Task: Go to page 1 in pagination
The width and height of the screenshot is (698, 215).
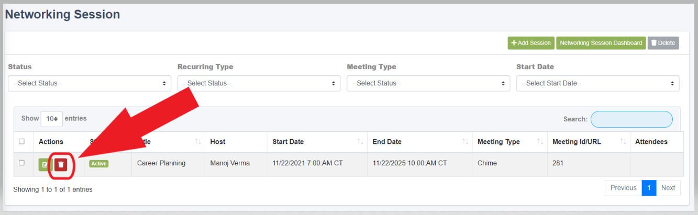Action: pos(649,188)
